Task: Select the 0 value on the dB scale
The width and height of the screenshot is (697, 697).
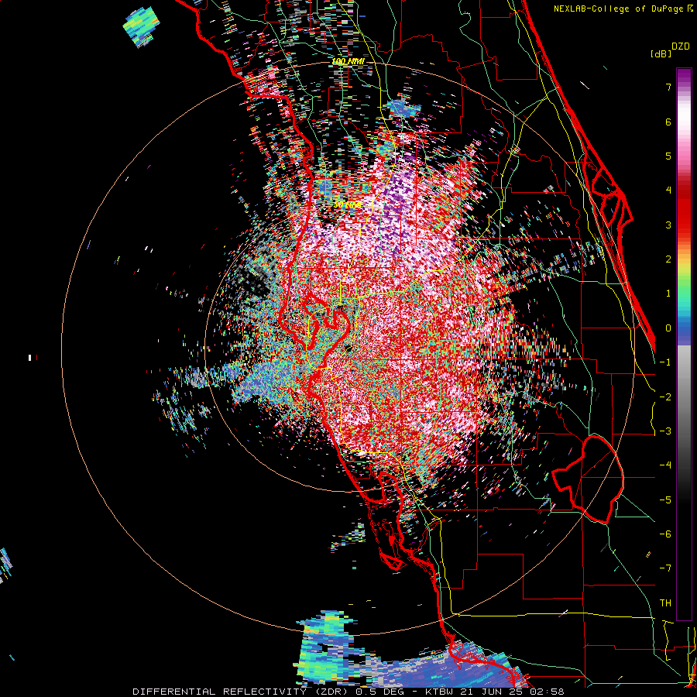Action: pyautogui.click(x=668, y=328)
